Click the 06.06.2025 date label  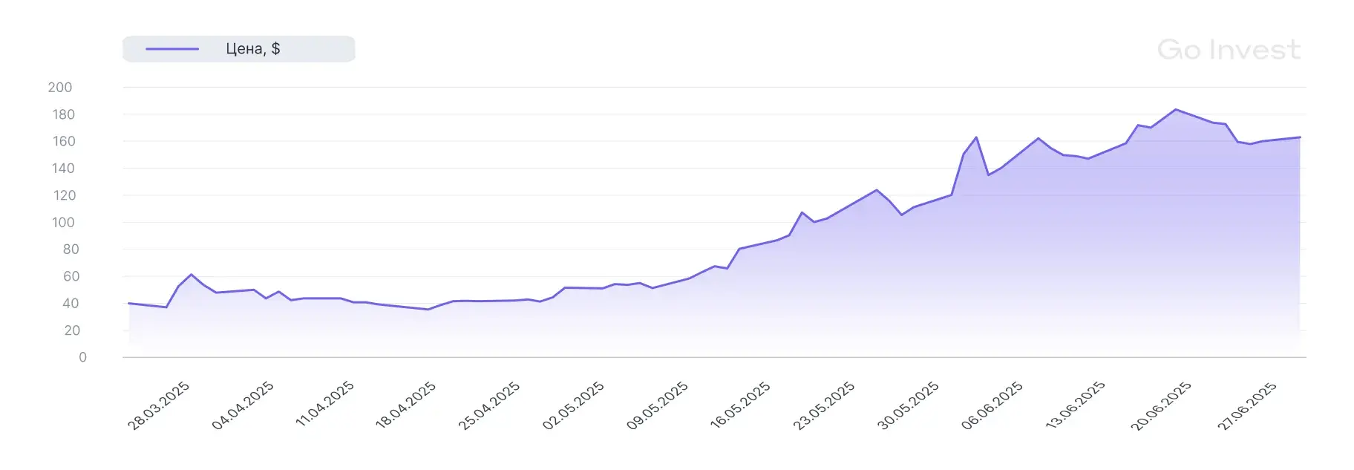pyautogui.click(x=992, y=405)
